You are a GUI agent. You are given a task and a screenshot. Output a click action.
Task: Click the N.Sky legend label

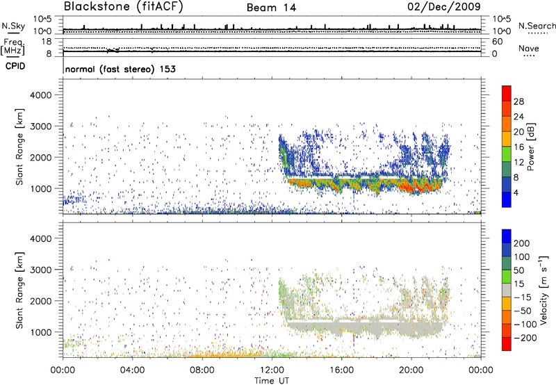tap(13, 26)
